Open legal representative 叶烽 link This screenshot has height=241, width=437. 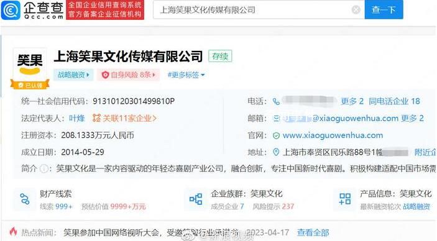[x=76, y=118]
